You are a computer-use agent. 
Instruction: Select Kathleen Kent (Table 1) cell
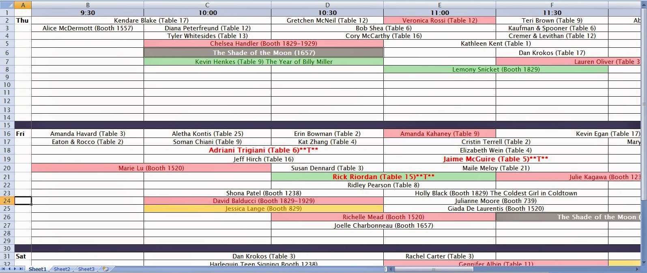click(x=496, y=43)
